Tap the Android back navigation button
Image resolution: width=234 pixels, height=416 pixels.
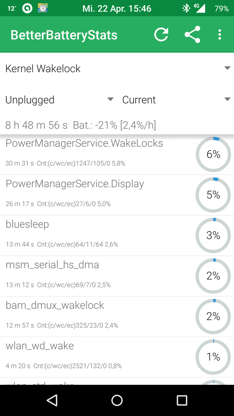(52, 400)
